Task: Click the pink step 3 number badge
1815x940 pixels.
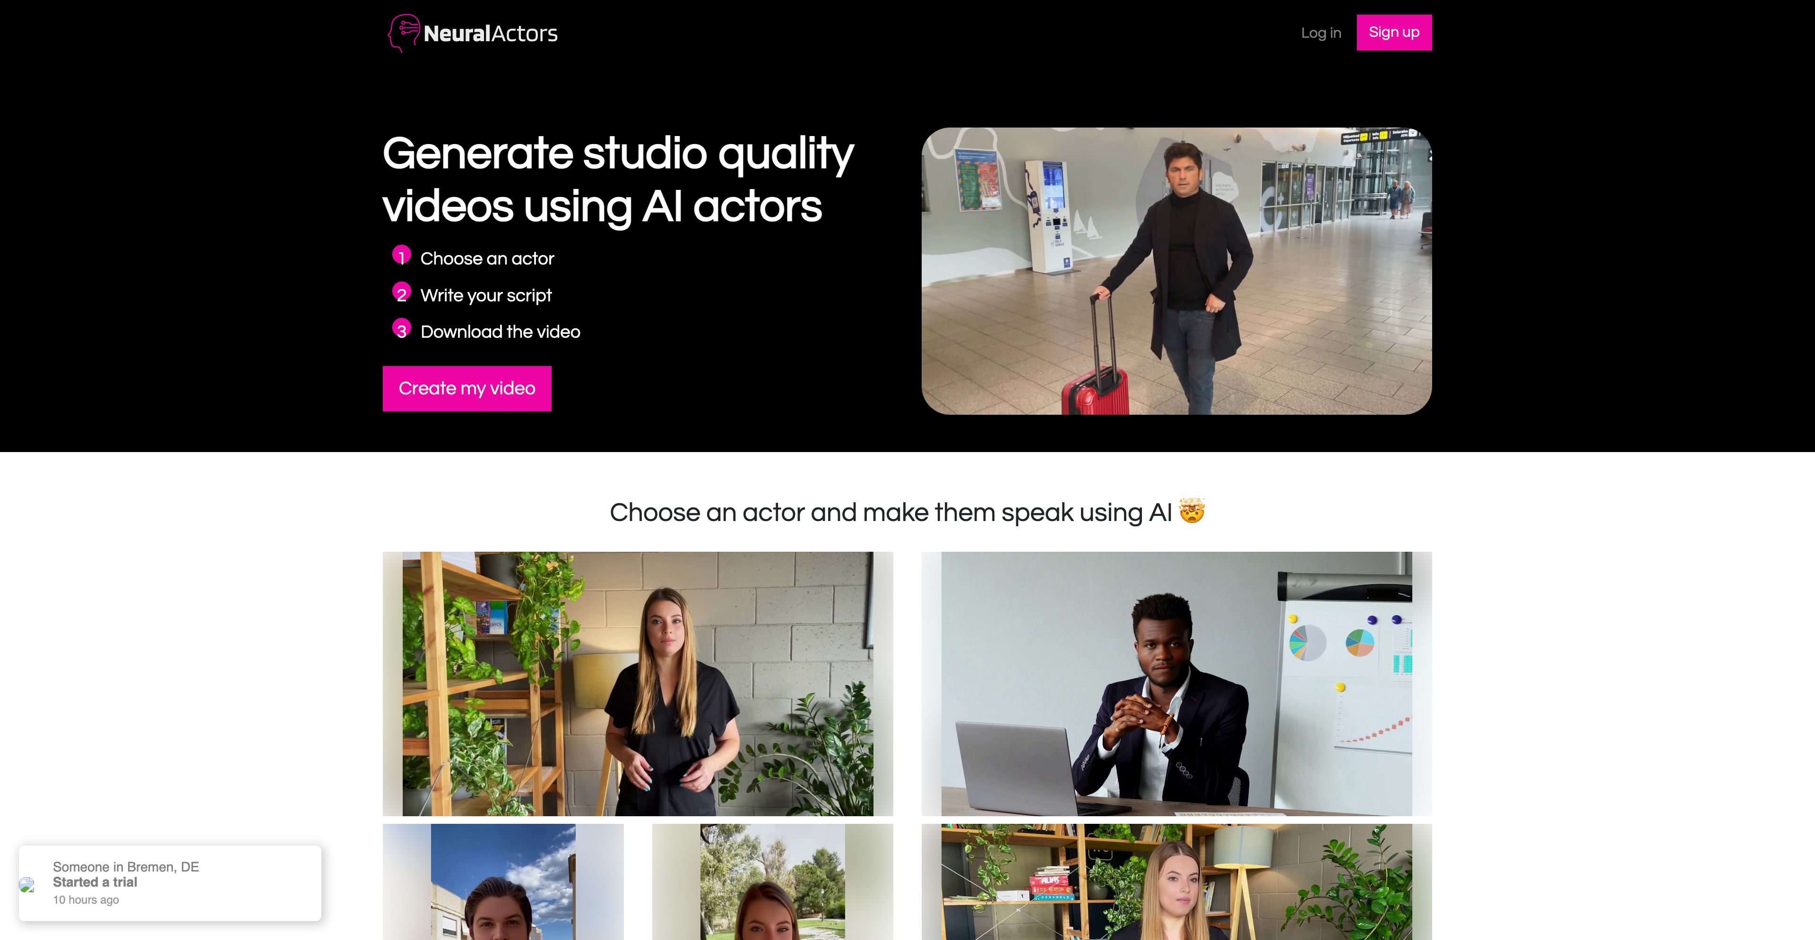Action: (x=402, y=329)
